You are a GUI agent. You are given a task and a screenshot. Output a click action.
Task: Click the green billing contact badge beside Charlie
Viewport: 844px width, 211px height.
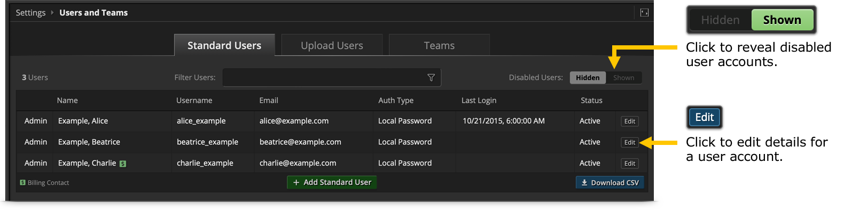pyautogui.click(x=123, y=164)
